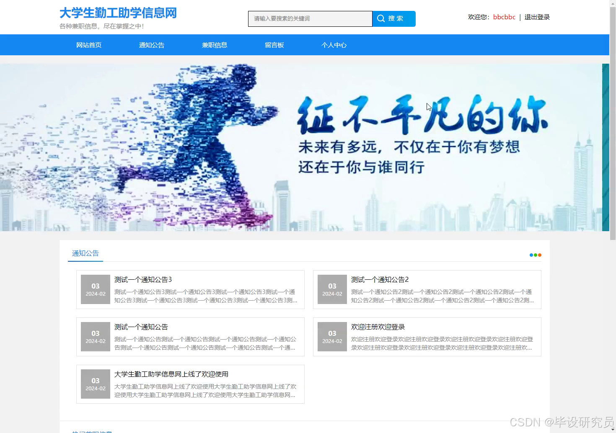Screen dimensions: 616x433
Task: Open the 通知公告 navigation menu item
Action: 152,45
